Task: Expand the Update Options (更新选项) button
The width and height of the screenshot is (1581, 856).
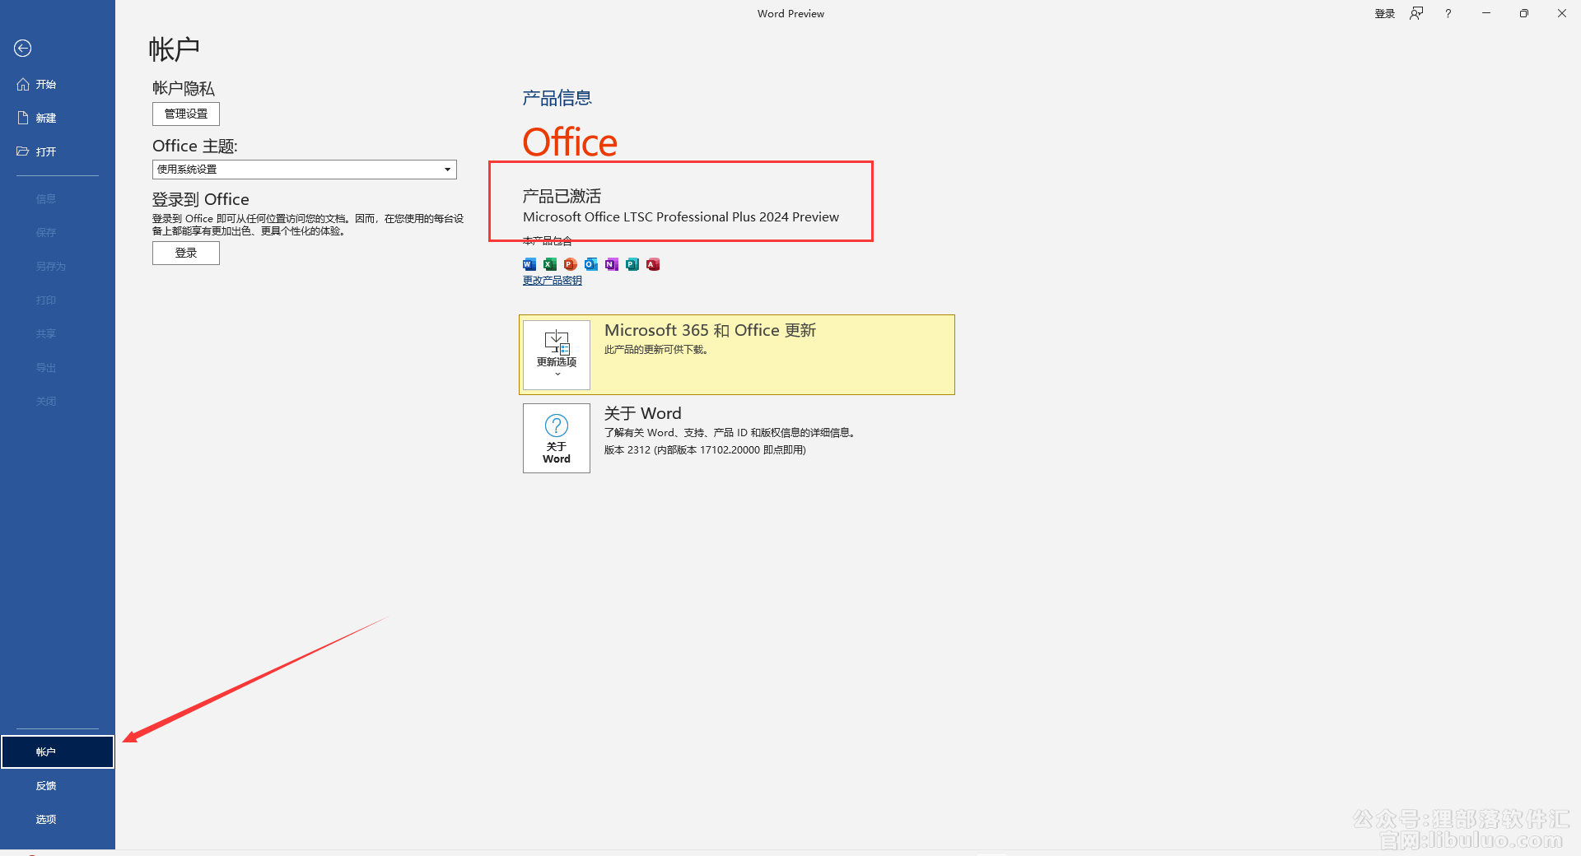Action: tap(557, 355)
